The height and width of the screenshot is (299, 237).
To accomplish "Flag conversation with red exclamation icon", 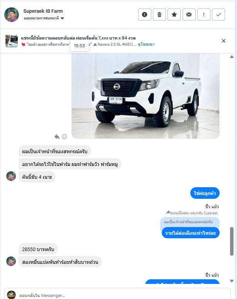I will coord(204,14).
